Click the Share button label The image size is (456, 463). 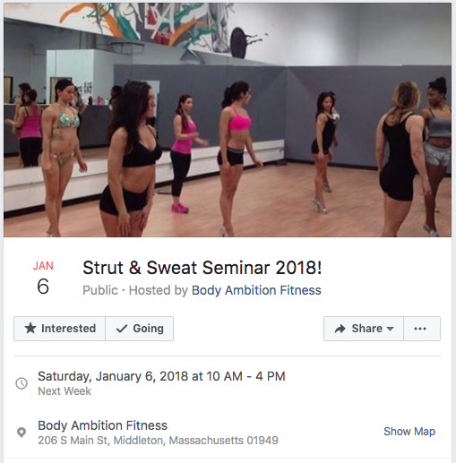pyautogui.click(x=367, y=329)
